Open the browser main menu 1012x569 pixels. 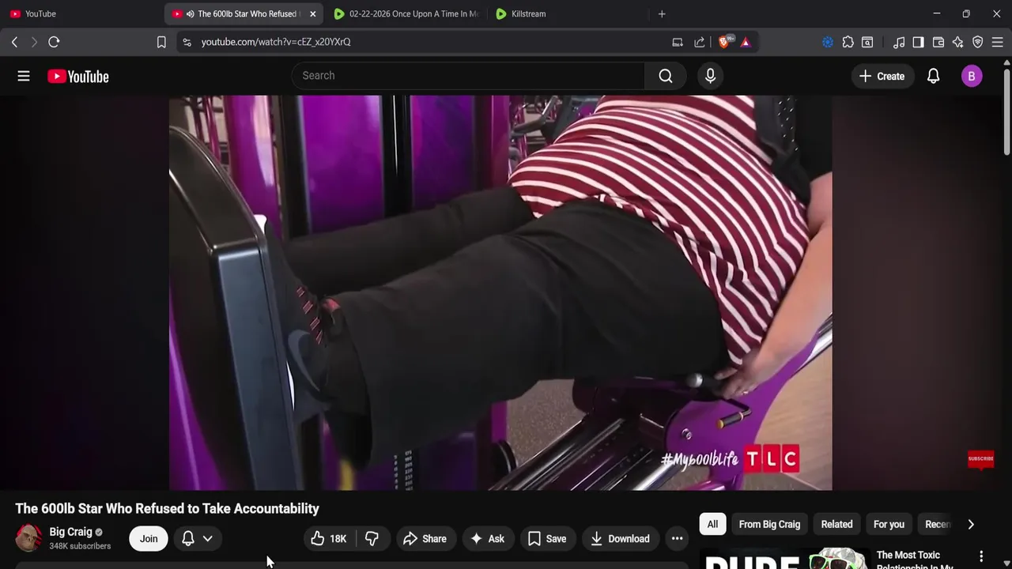(997, 42)
